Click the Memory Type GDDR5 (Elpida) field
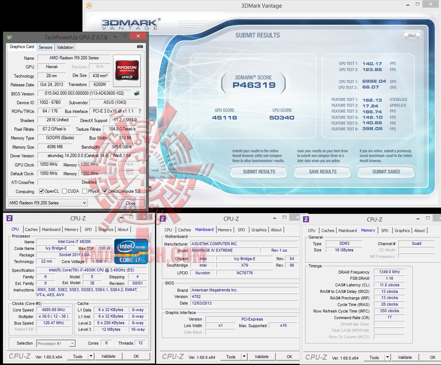 [60, 138]
